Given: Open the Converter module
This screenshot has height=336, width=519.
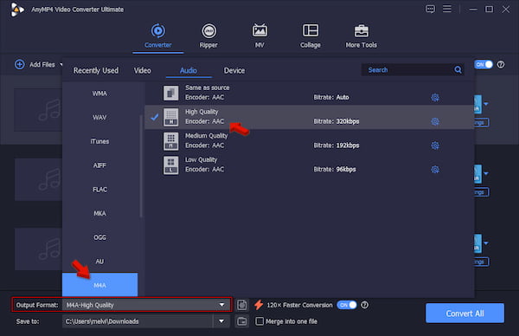Looking at the screenshot, I should click(x=158, y=36).
